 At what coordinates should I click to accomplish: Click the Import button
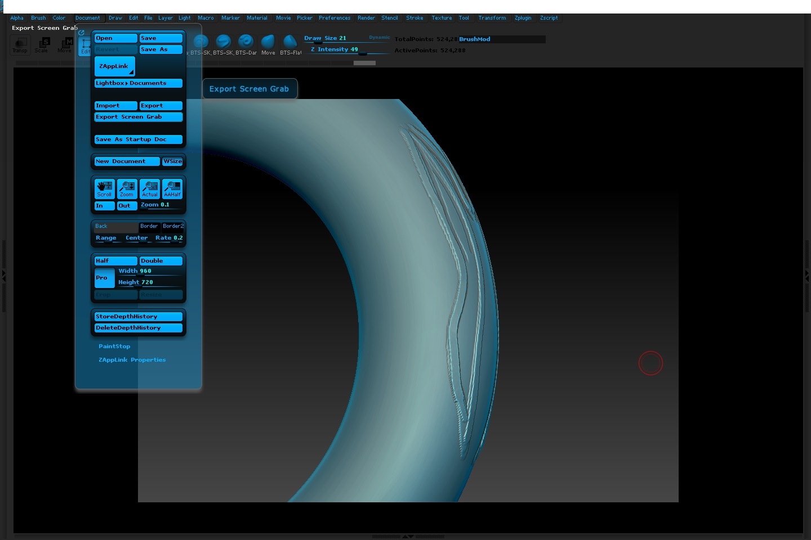(x=116, y=106)
